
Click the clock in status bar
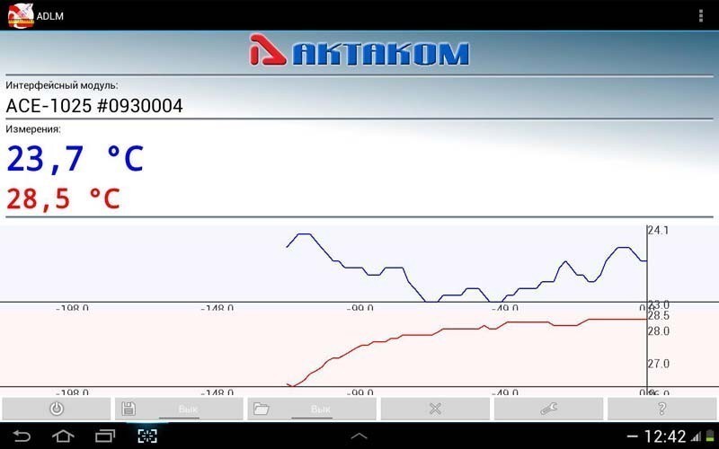tap(665, 436)
